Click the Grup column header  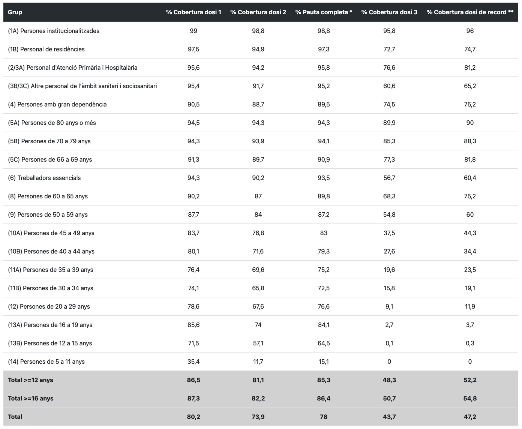(x=15, y=12)
